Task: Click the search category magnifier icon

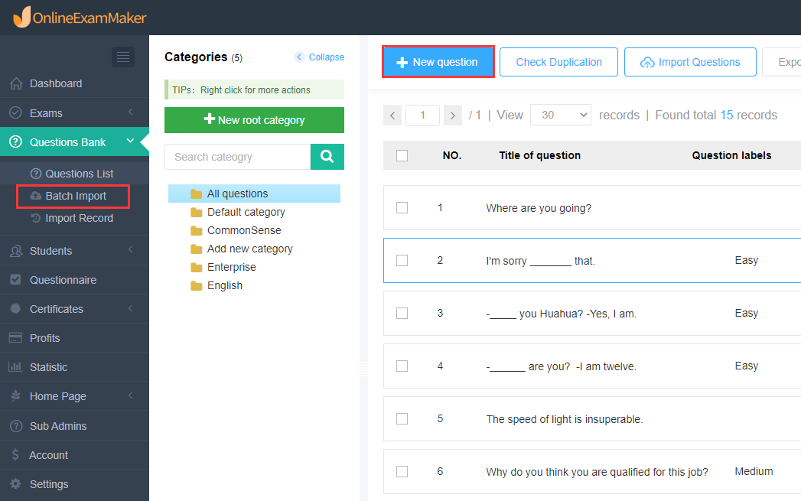Action: coord(327,156)
